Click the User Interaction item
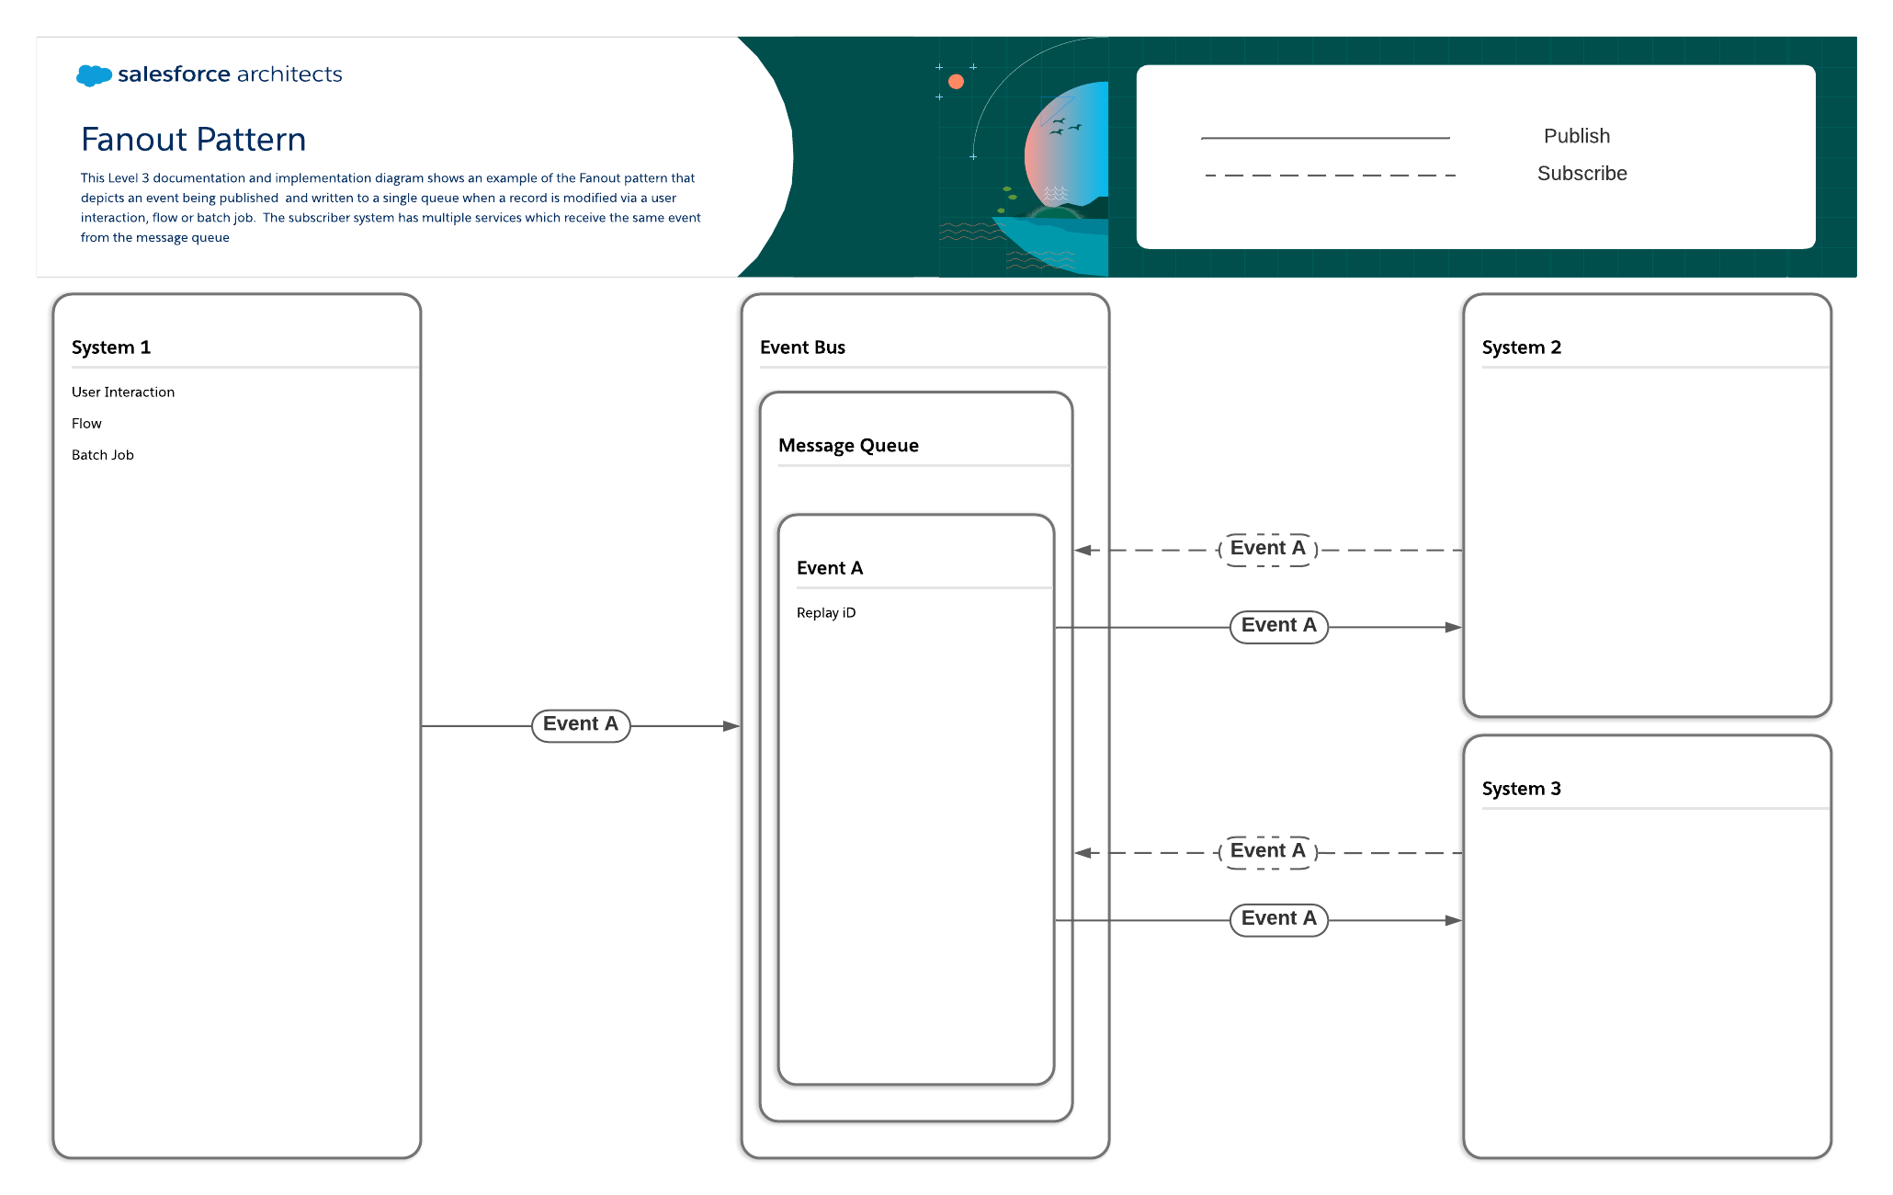The height and width of the screenshot is (1195, 1893). tap(123, 393)
